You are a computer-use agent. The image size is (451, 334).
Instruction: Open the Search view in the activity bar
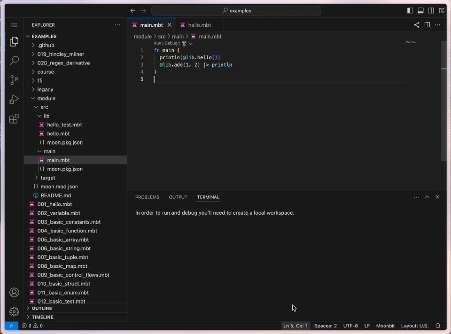pos(14,61)
